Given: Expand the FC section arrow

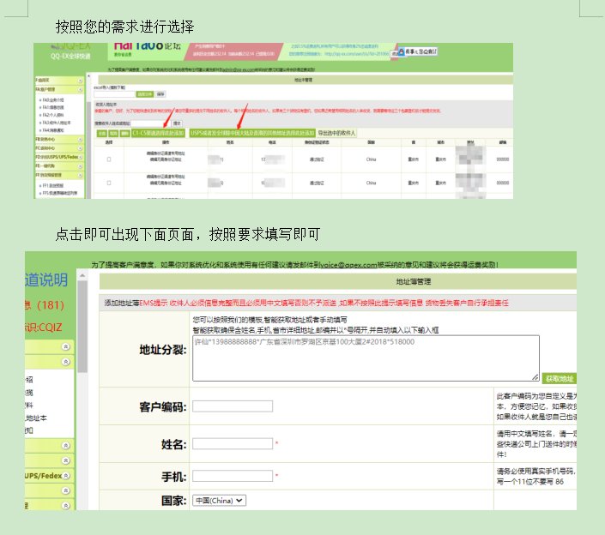Looking at the screenshot, I should tap(81, 148).
